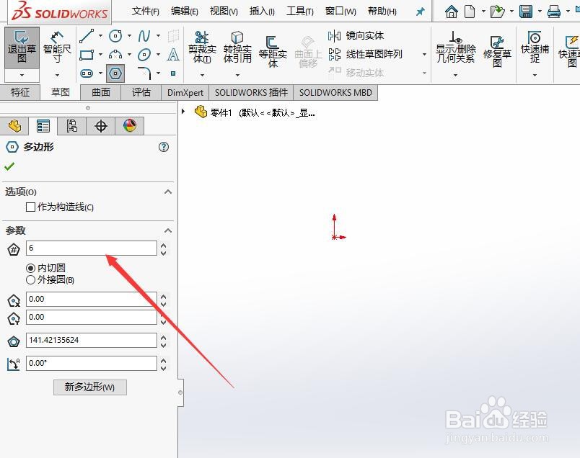580x458 pixels.
Task: Switch to the 特征 (Features) tab
Action: click(x=20, y=92)
